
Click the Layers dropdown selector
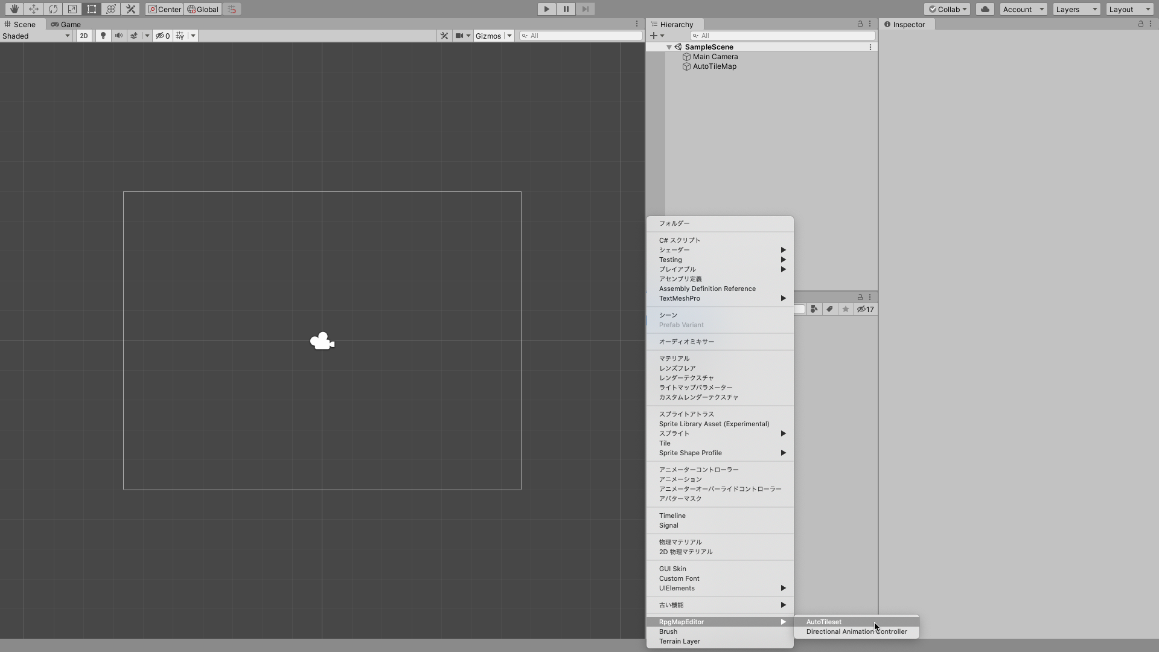1076,9
